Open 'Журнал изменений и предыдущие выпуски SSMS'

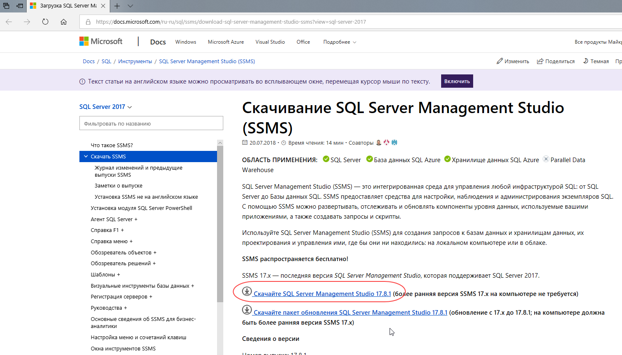point(138,171)
